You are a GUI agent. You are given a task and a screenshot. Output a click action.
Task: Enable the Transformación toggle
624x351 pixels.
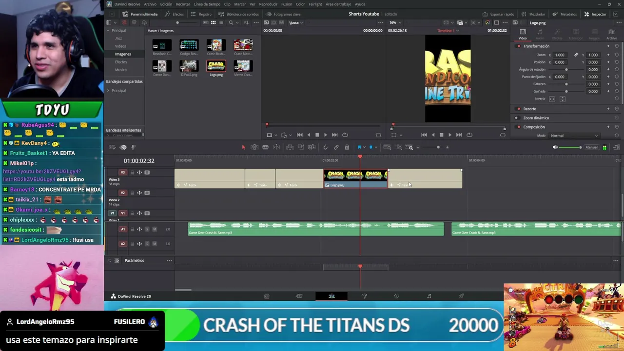click(519, 46)
